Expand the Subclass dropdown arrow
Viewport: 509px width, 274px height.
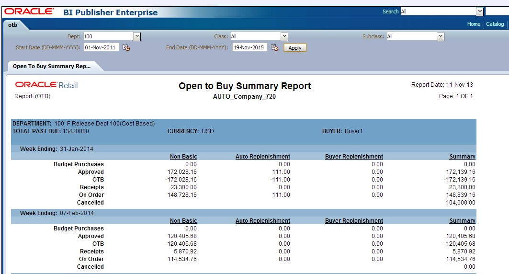(440, 36)
